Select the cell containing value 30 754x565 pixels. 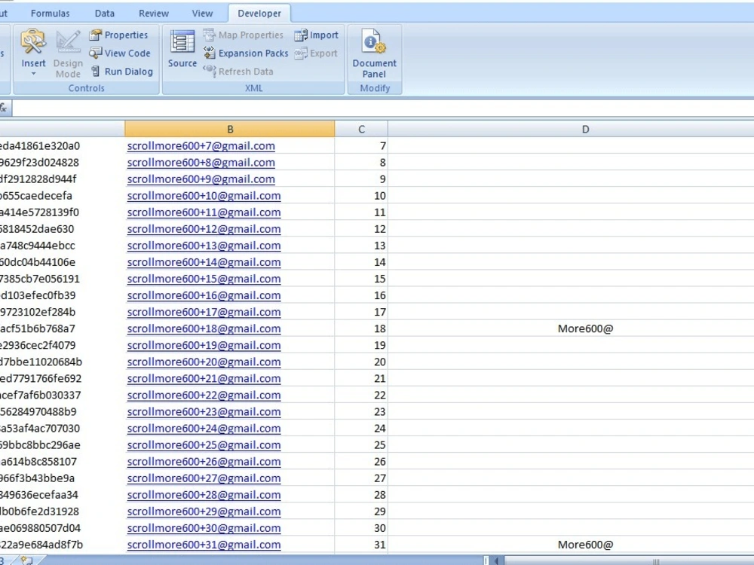coord(361,528)
